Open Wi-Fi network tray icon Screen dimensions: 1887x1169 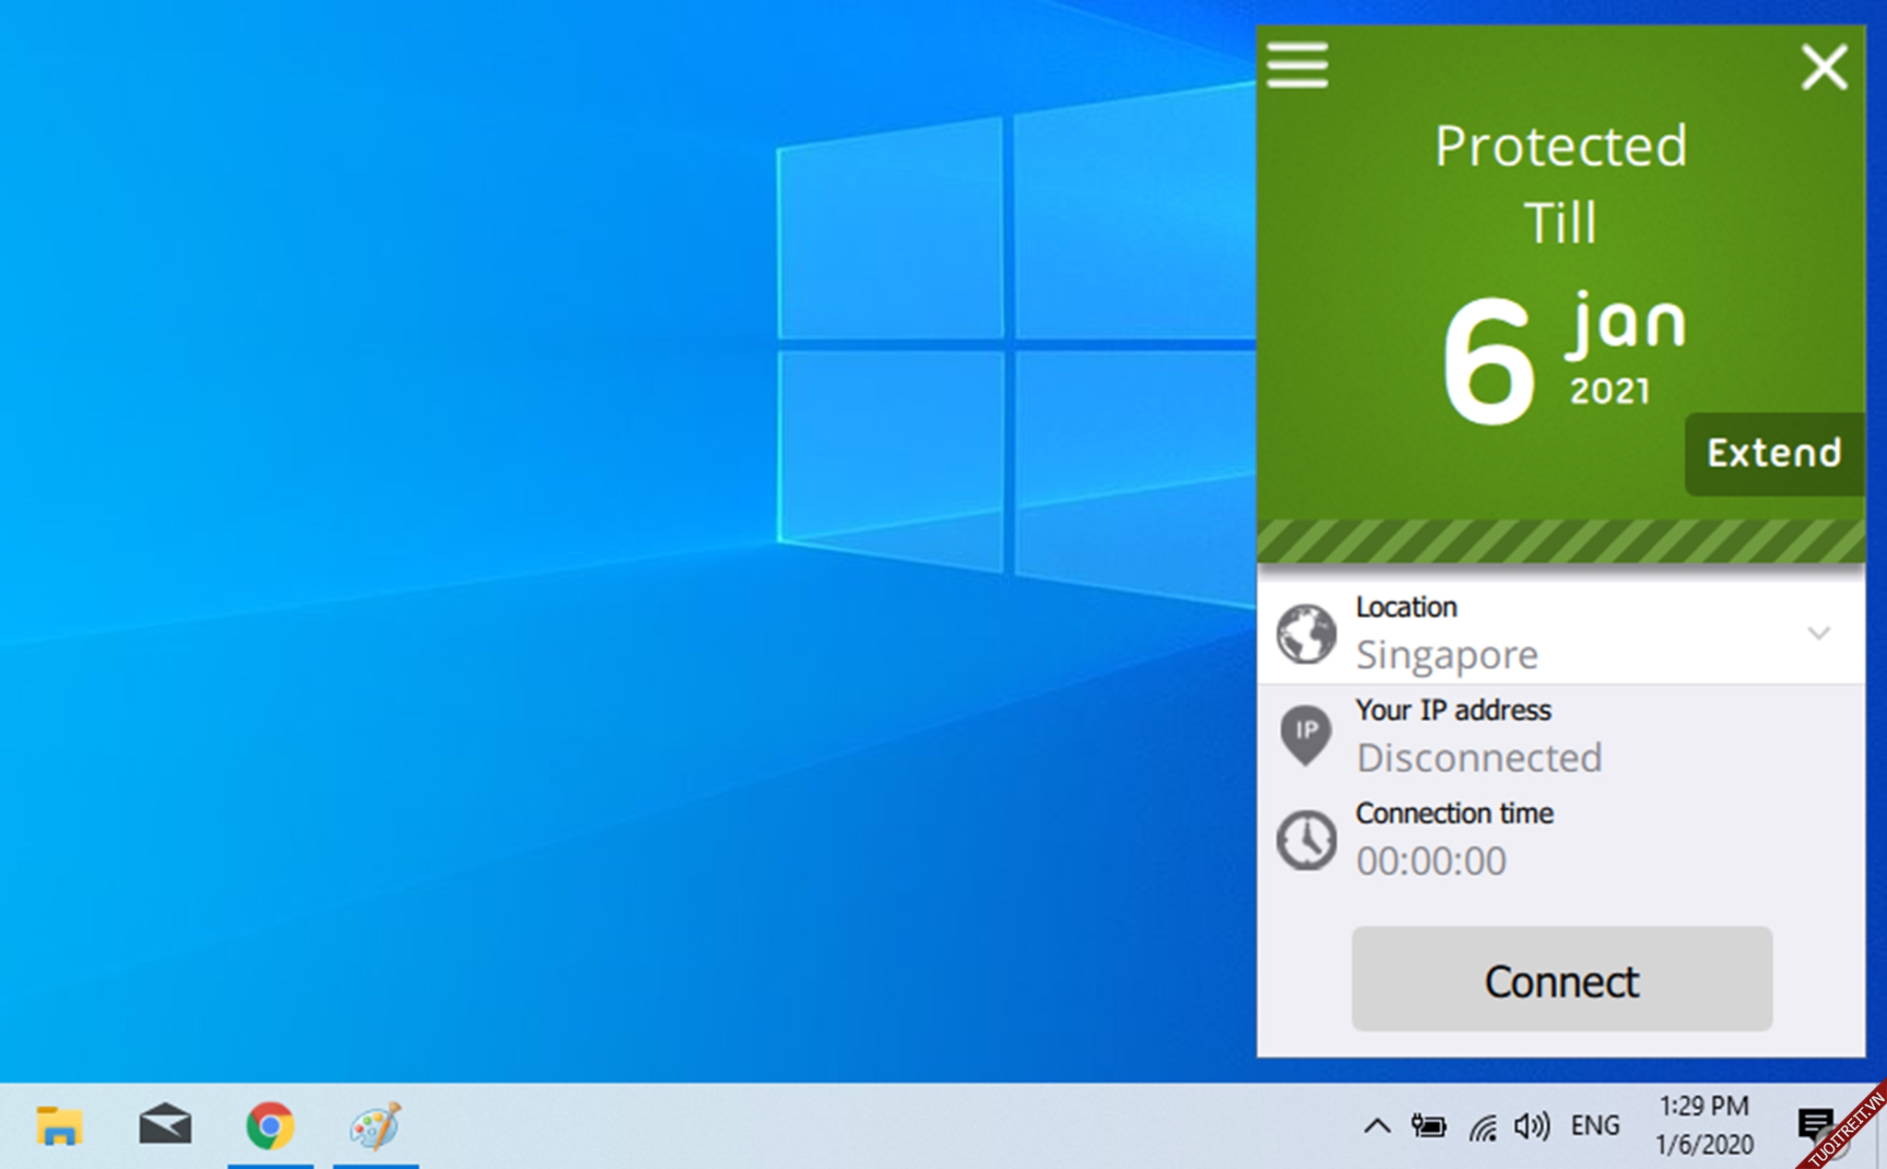(x=1482, y=1126)
